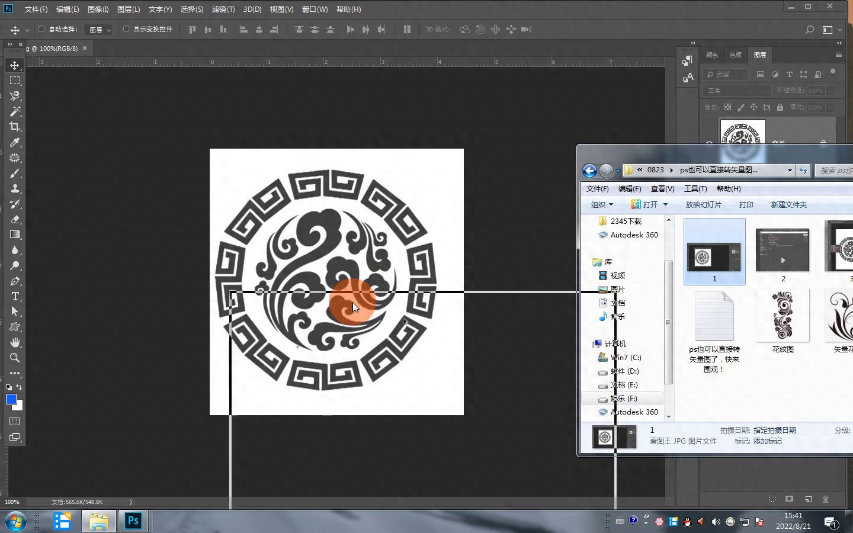Click the 放映幻灯片 button
Image resolution: width=853 pixels, height=533 pixels.
(x=703, y=205)
